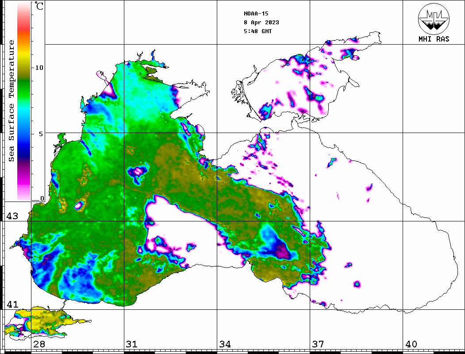The image size is (465, 354).
Task: Click longitude label '40'
Action: [411, 344]
